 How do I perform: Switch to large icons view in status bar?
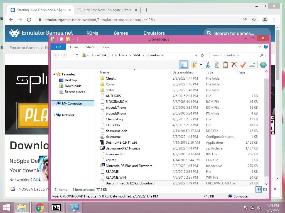(x=265, y=190)
